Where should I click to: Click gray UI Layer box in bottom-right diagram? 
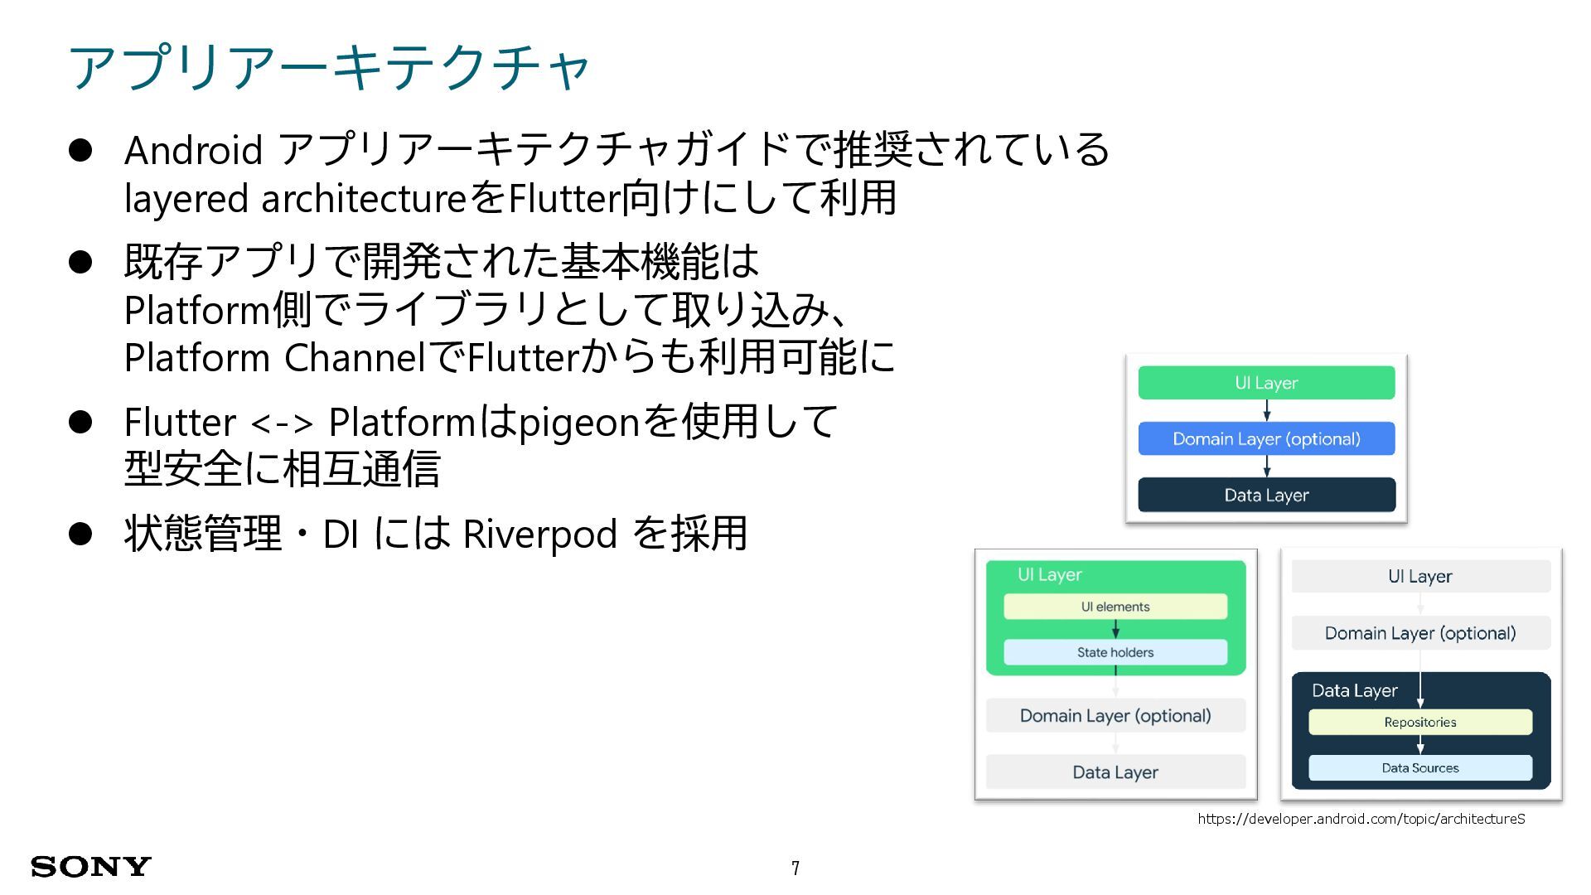[x=1420, y=576]
